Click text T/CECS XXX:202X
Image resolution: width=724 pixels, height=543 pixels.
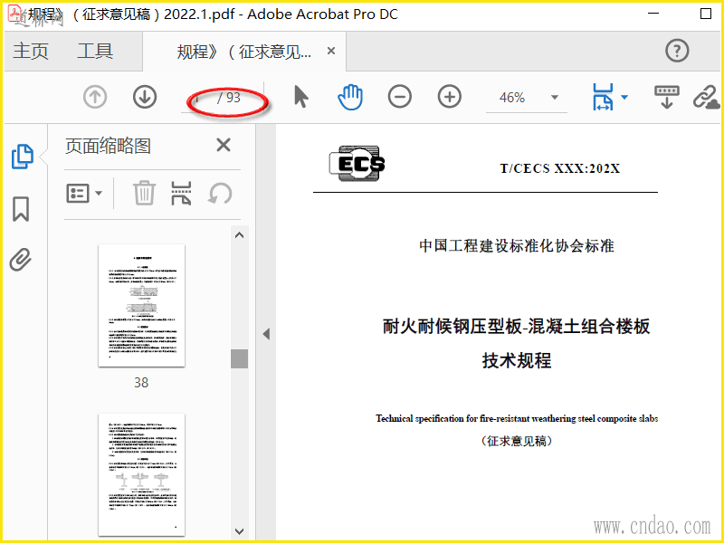(x=560, y=168)
